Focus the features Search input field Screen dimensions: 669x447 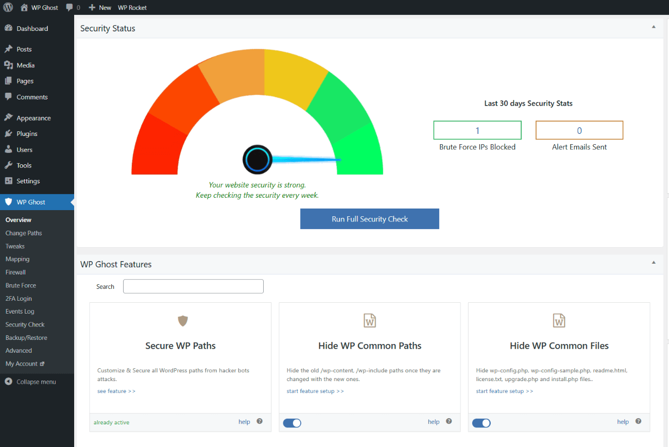pos(193,286)
